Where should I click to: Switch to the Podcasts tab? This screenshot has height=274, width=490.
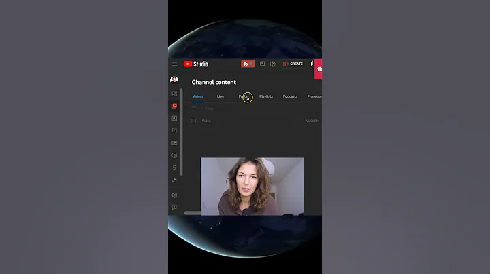click(290, 96)
